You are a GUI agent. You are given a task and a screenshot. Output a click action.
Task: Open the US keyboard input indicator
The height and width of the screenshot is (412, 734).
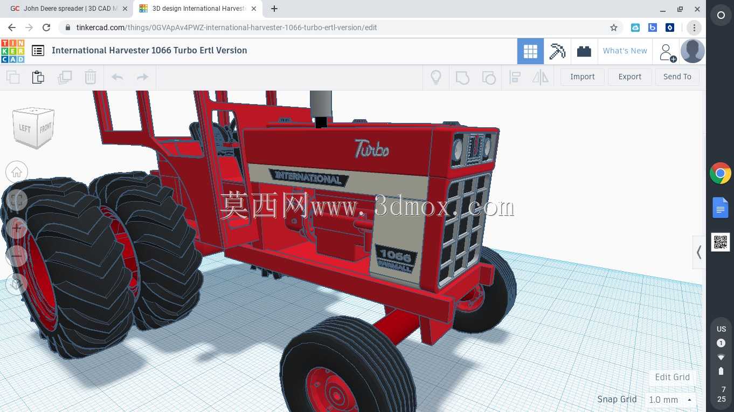[x=721, y=329]
